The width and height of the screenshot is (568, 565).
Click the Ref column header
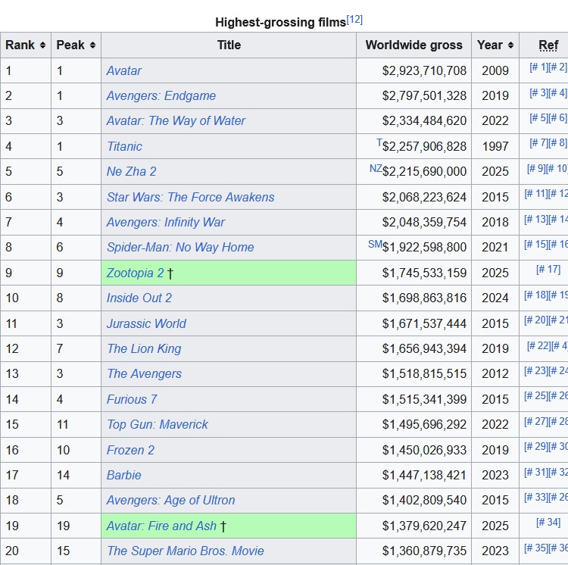coord(548,45)
